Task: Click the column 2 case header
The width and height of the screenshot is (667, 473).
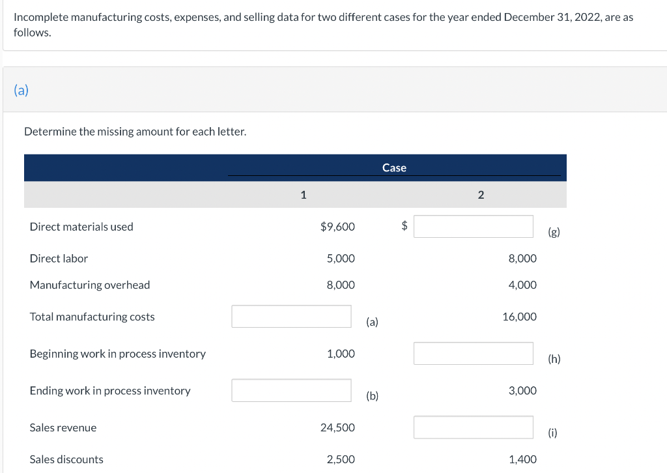Action: (481, 194)
